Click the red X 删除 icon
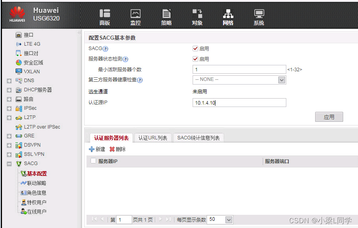Screen dimensions: 358x228 tap(112, 149)
